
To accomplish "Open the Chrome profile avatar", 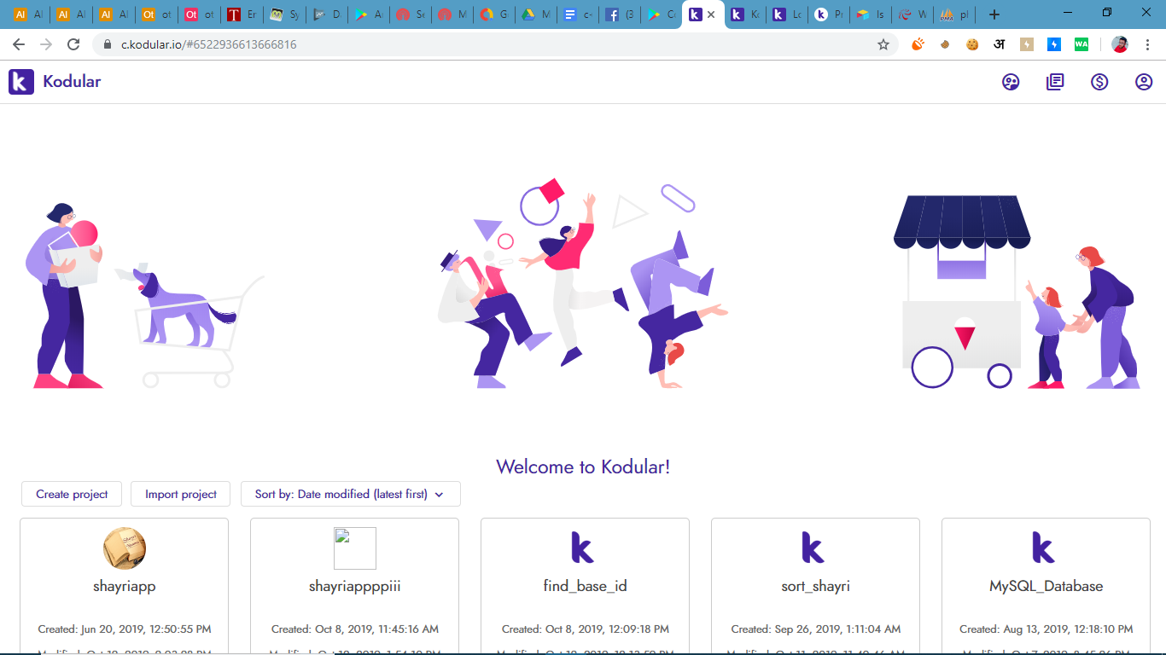I will (x=1120, y=44).
